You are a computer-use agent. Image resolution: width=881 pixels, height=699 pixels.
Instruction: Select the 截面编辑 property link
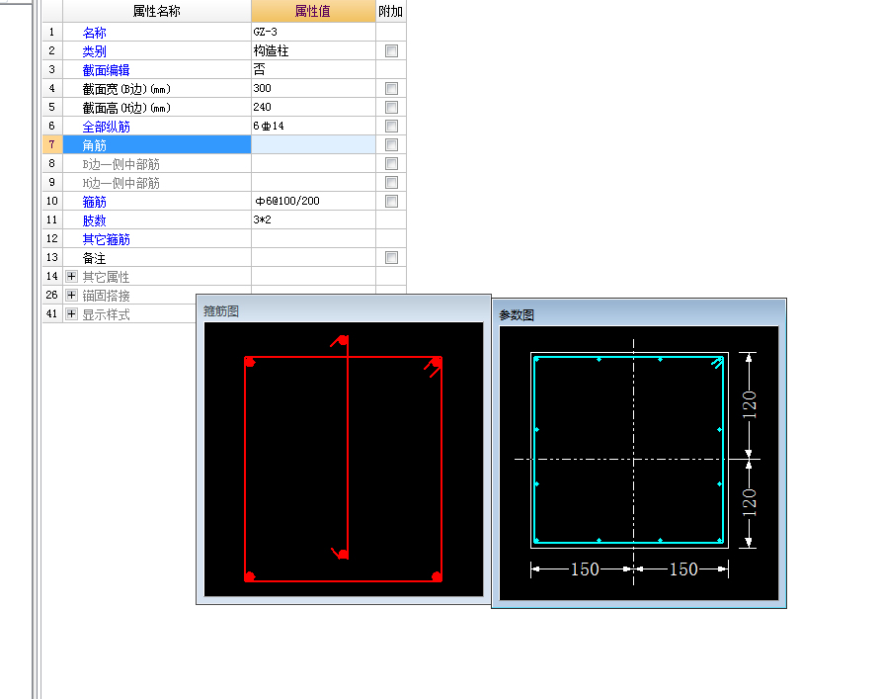coord(107,70)
